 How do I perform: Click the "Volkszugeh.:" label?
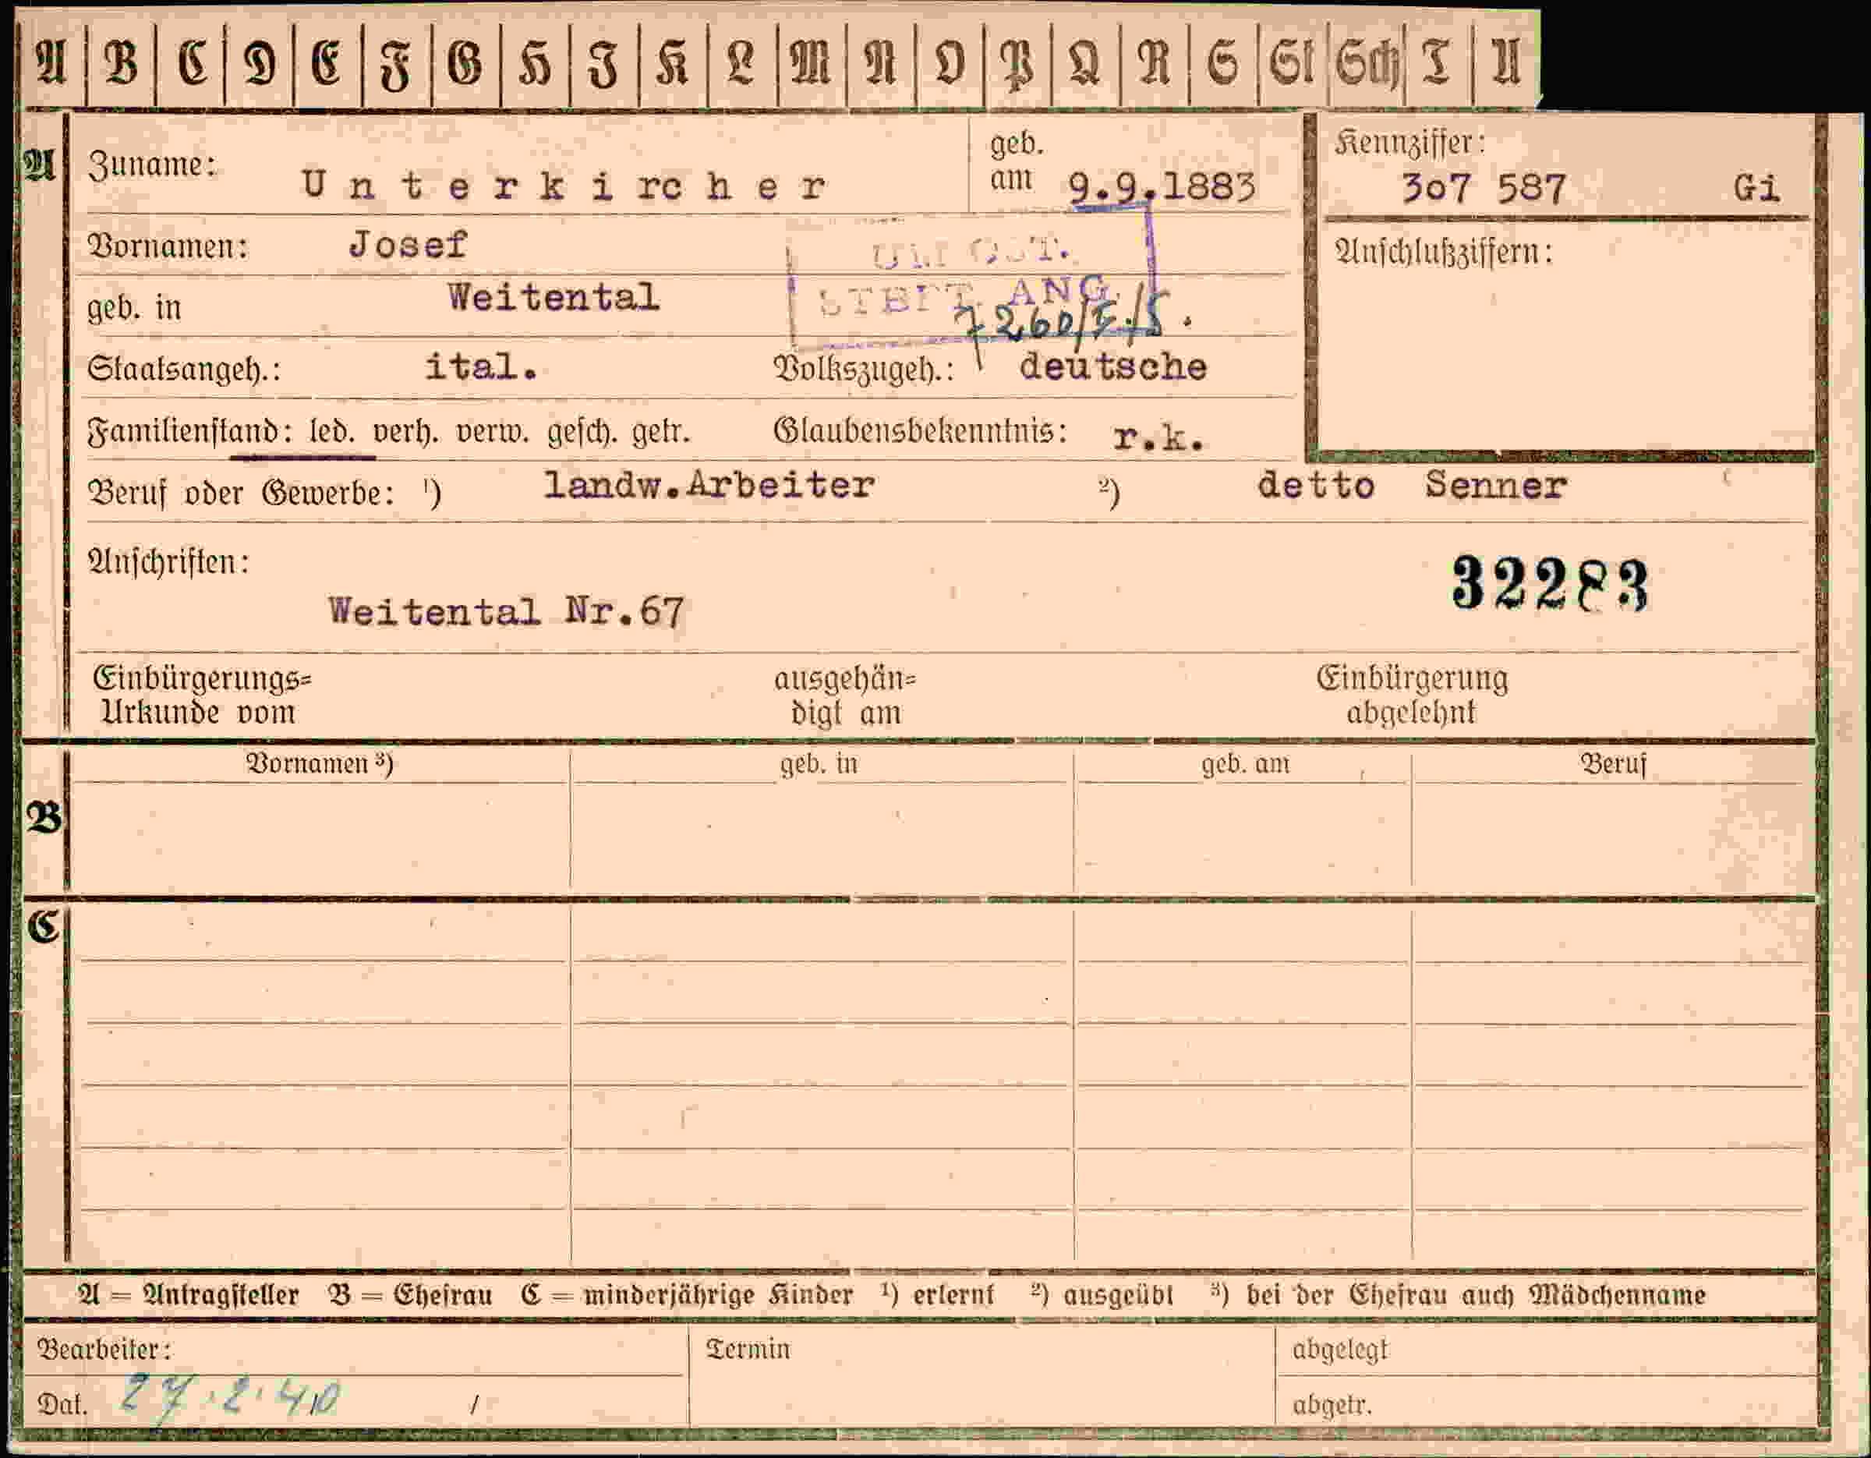864,370
